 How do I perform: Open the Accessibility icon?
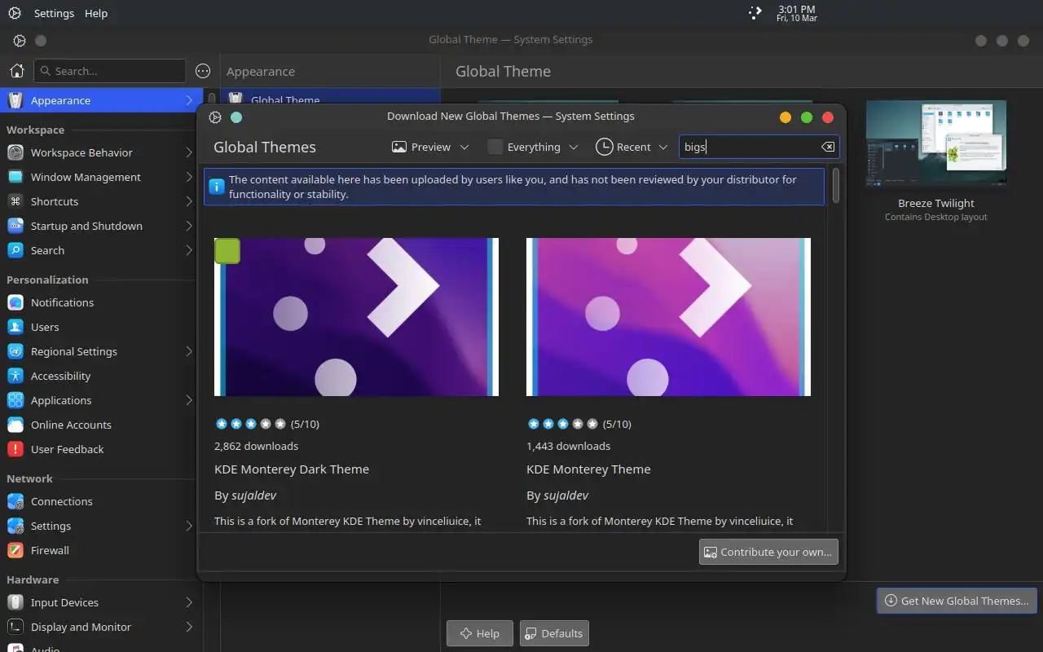click(x=15, y=376)
